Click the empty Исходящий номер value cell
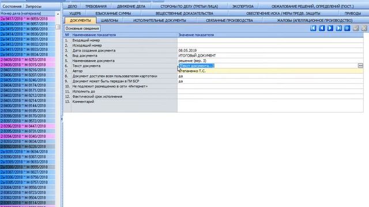 point(270,45)
